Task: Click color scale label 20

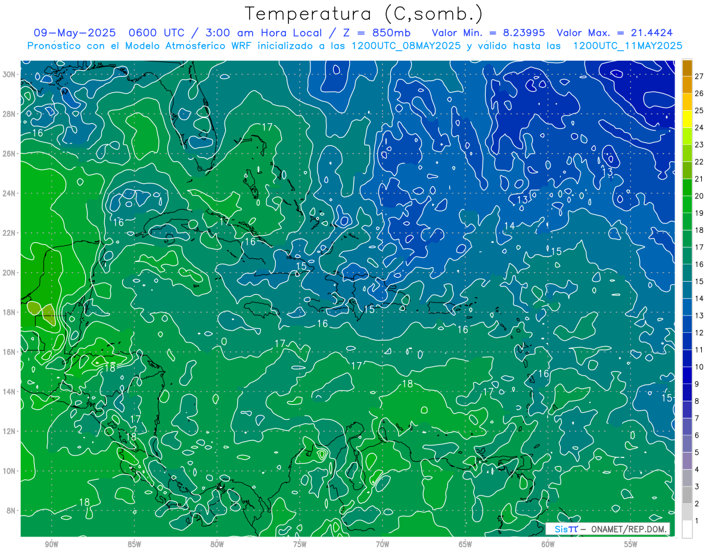Action: pos(700,196)
